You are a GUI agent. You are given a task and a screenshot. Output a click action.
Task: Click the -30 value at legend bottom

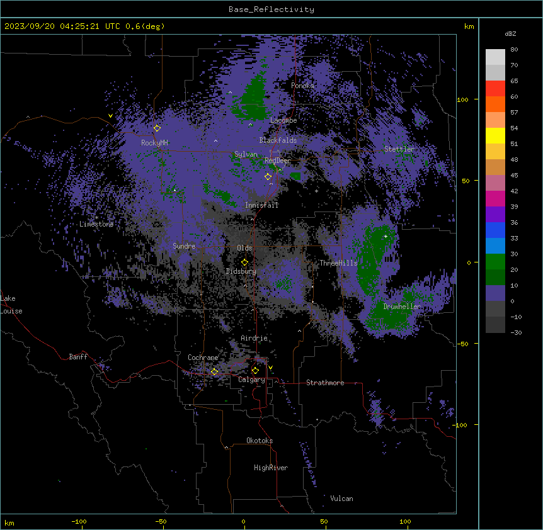(516, 332)
